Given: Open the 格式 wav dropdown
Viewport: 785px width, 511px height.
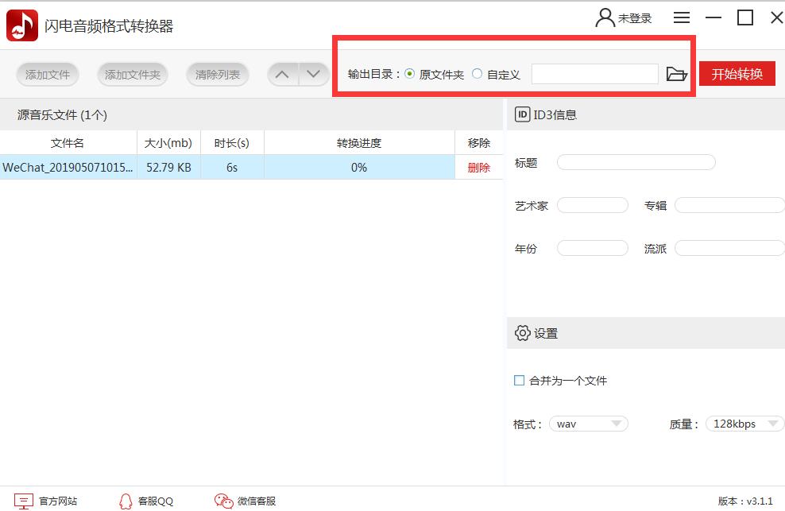Looking at the screenshot, I should tap(588, 424).
